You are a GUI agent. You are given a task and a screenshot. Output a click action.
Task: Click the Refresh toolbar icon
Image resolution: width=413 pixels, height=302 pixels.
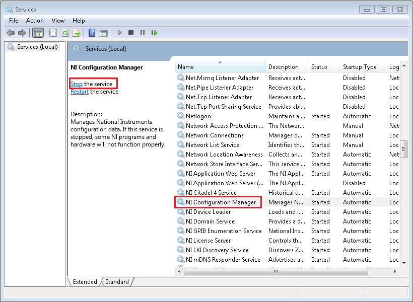click(65, 33)
